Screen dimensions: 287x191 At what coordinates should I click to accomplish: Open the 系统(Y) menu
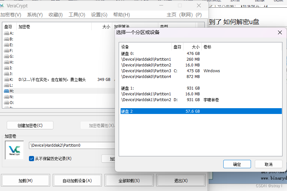pos(35,15)
